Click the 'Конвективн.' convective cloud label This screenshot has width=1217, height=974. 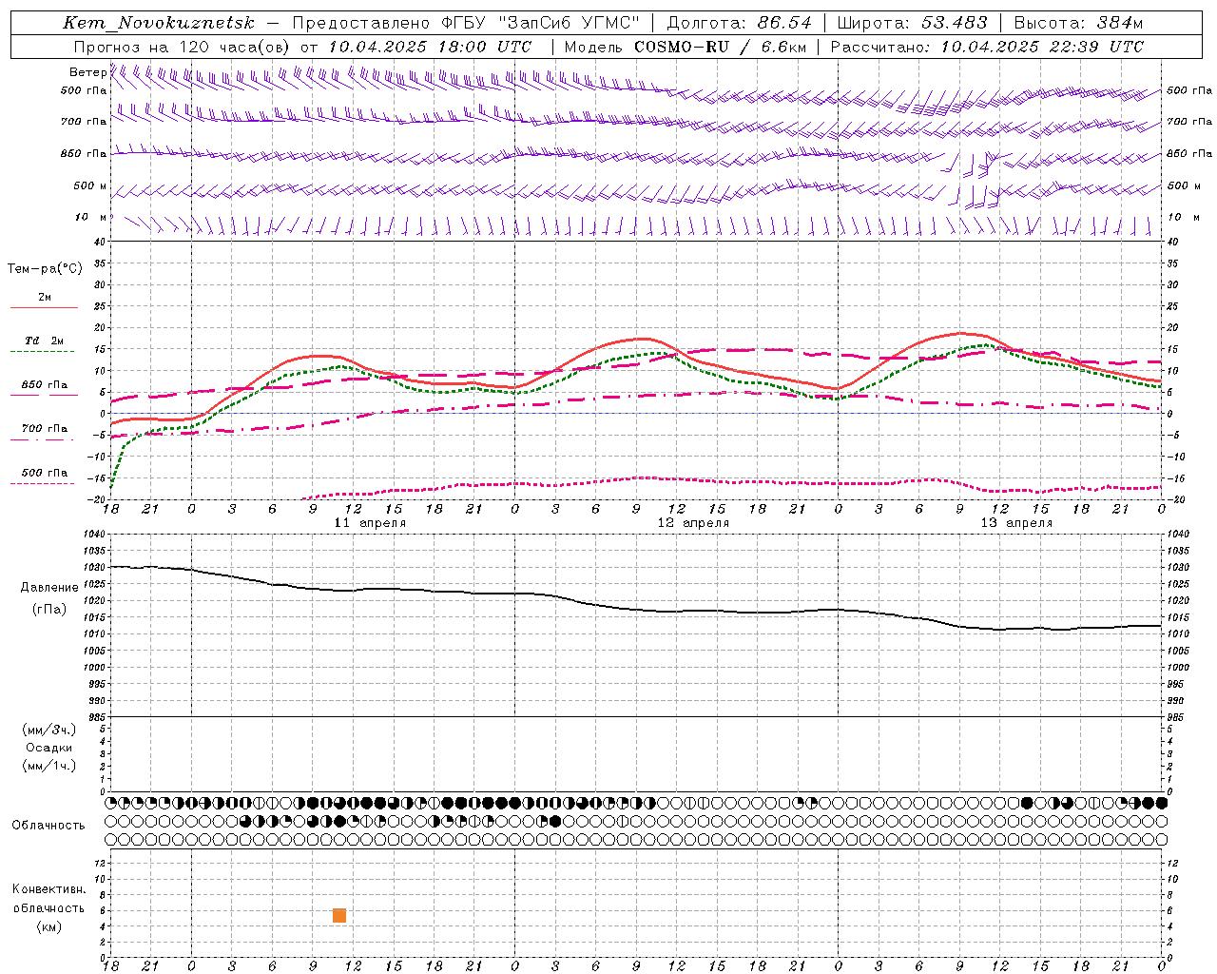tap(48, 889)
